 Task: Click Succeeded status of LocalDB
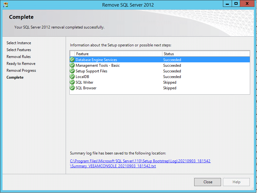click(x=172, y=76)
